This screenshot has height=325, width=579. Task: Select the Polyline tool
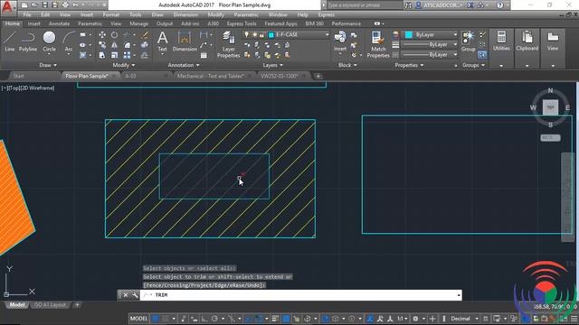[x=28, y=42]
